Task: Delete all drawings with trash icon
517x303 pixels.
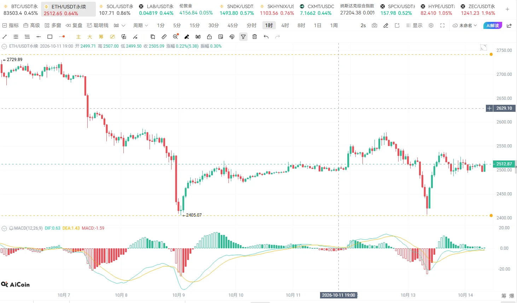Action: (255, 37)
